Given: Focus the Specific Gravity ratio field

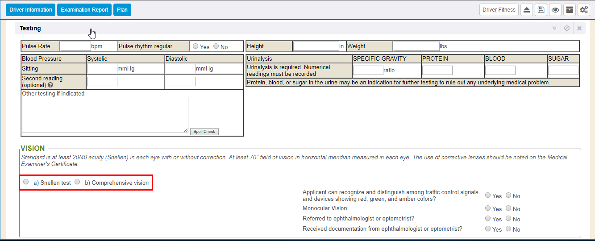Looking at the screenshot, I should [x=368, y=70].
